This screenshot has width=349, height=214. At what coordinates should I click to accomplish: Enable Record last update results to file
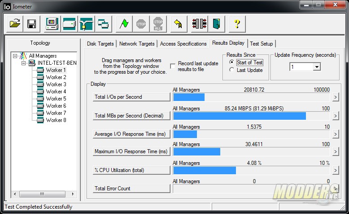pyautogui.click(x=173, y=66)
